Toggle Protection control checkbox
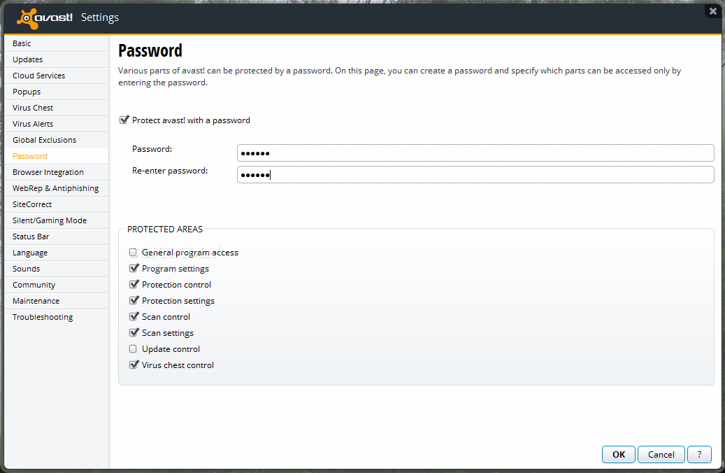Viewport: 725px width, 473px height. [134, 285]
